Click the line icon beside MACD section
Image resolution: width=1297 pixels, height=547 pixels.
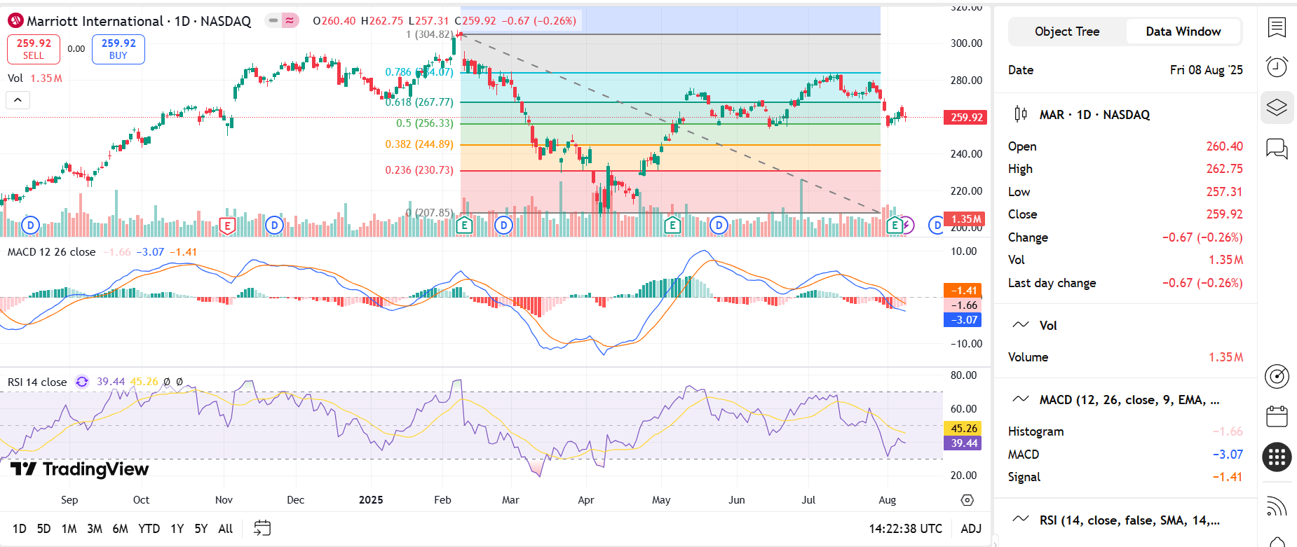pos(1021,399)
